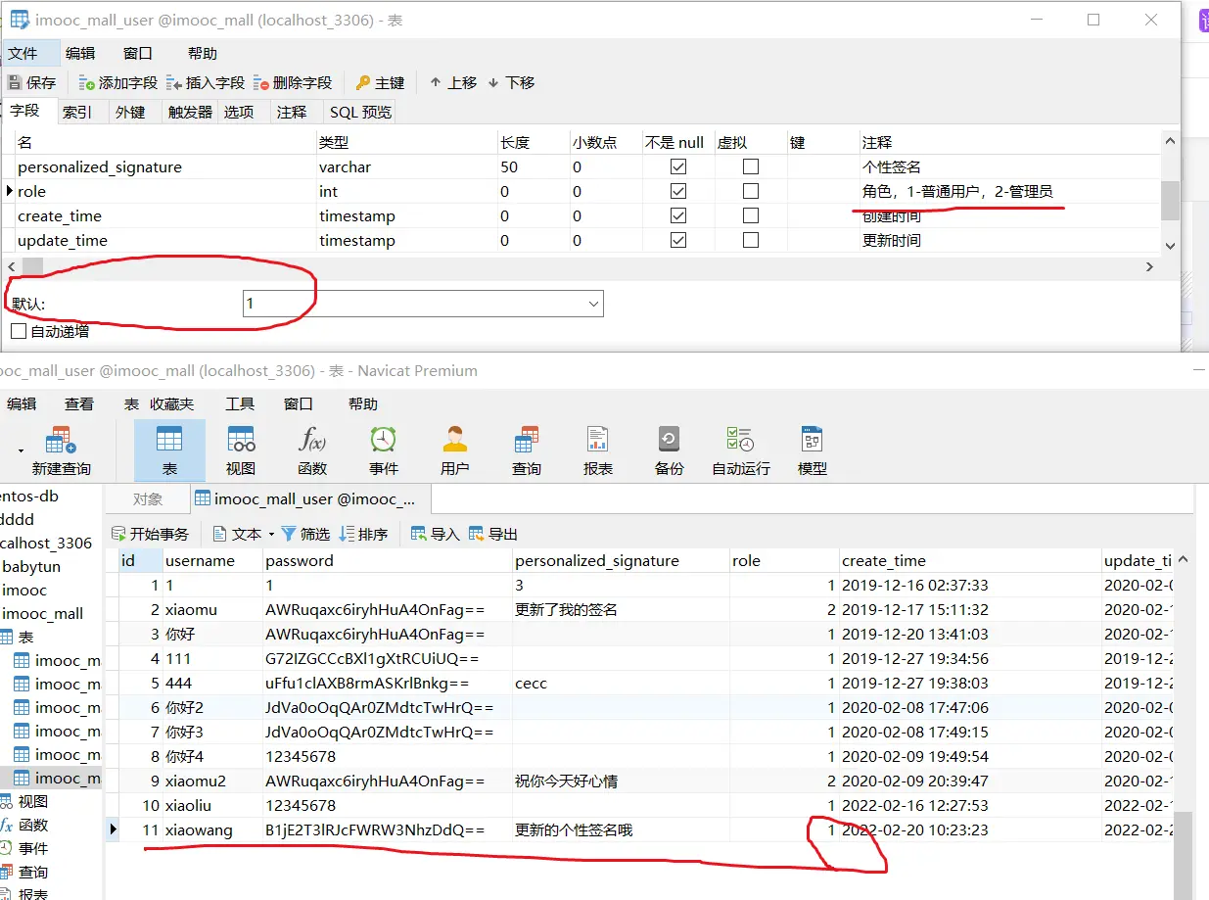Open the User (用户) toolbar icon
1209x900 pixels.
tap(455, 450)
